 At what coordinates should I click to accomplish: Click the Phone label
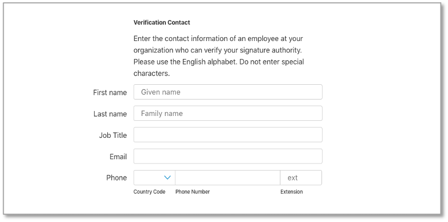[x=117, y=178]
